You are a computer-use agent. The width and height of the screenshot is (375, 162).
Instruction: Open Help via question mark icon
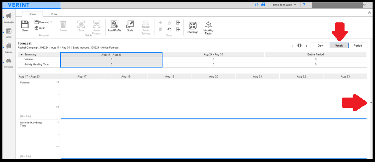coord(304,4)
